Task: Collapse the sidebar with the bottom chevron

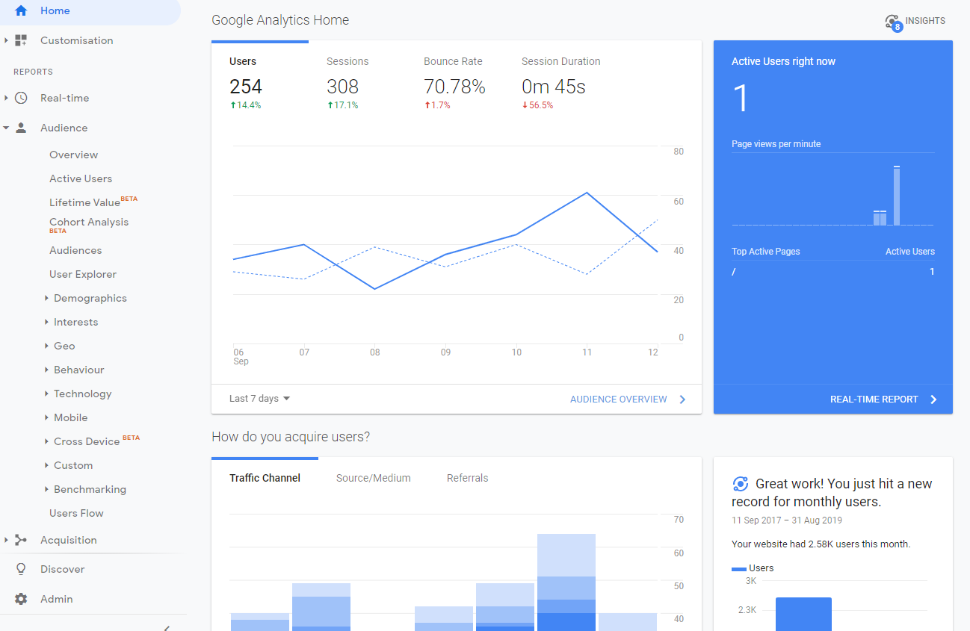Action: tap(167, 628)
